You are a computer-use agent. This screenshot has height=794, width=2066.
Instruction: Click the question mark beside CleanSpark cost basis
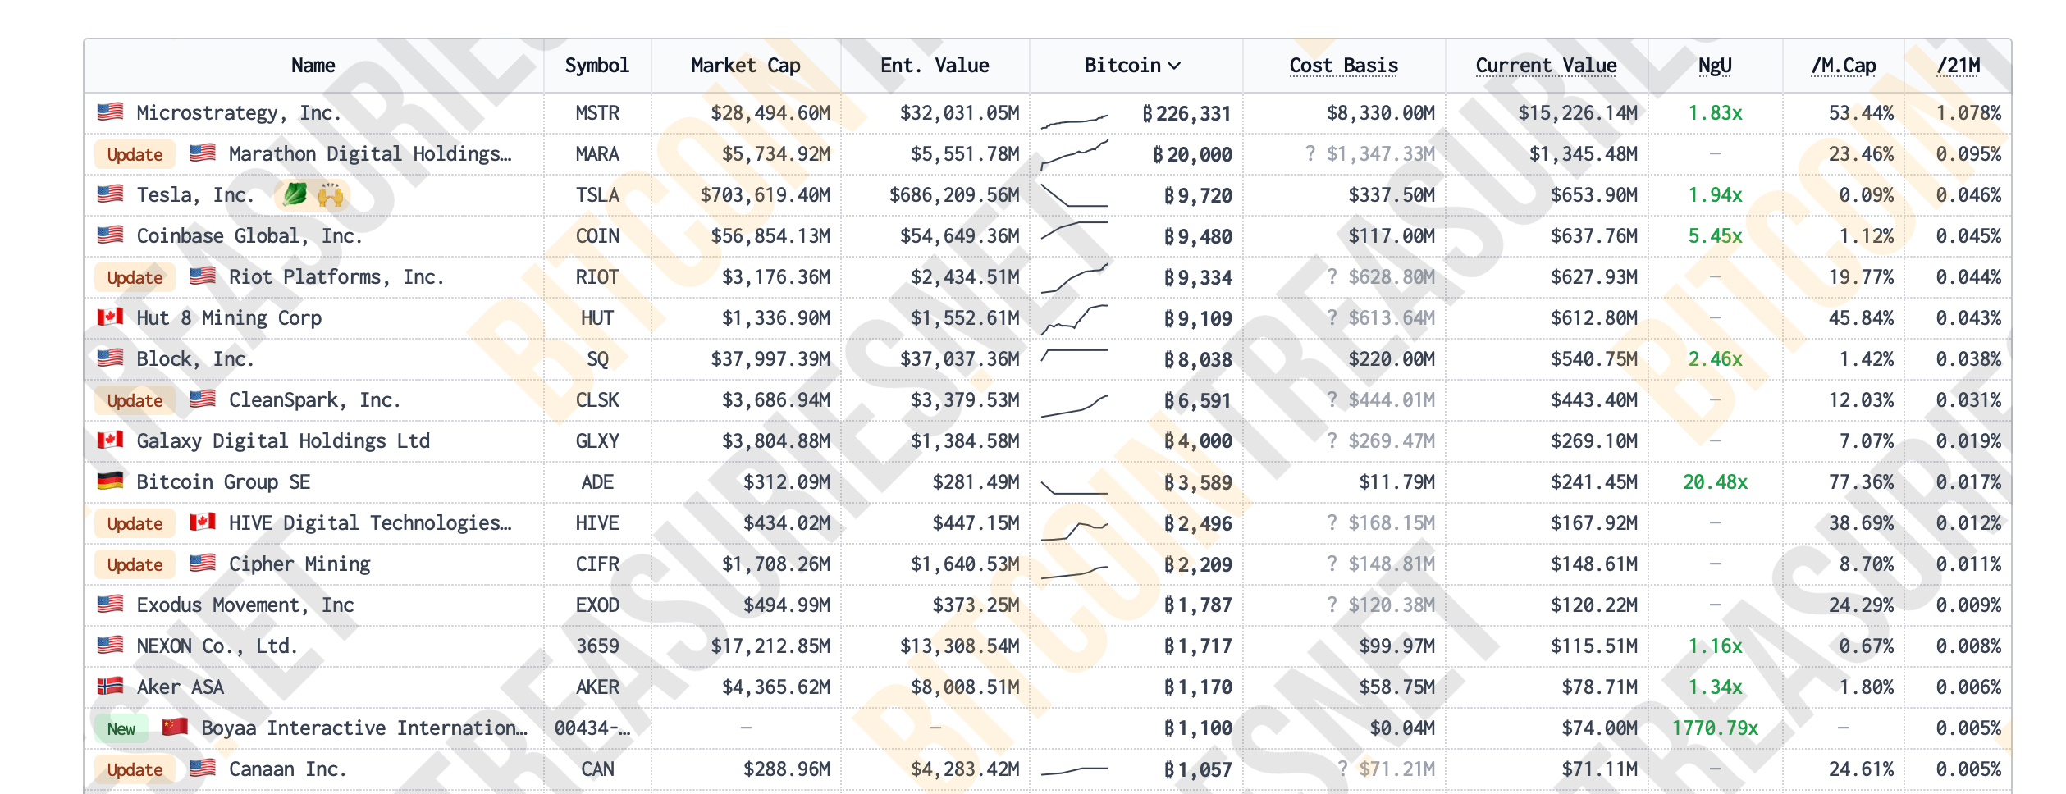point(1332,399)
